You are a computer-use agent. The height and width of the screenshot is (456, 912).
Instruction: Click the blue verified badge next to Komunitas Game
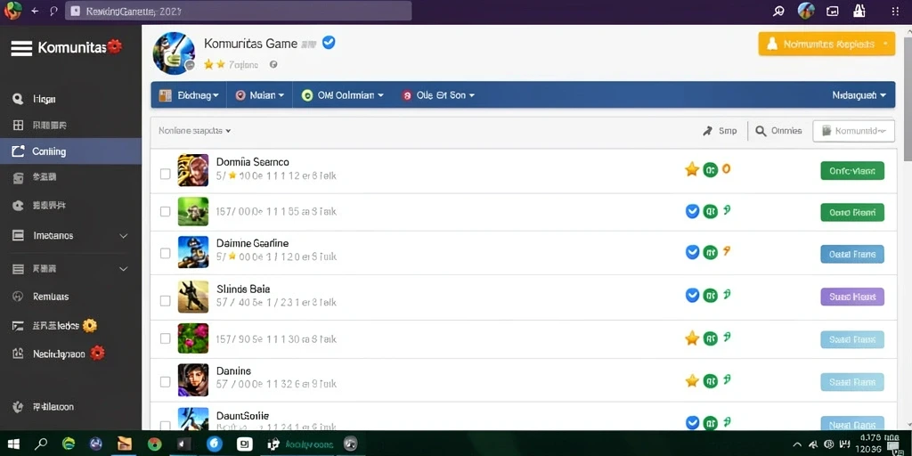point(329,43)
